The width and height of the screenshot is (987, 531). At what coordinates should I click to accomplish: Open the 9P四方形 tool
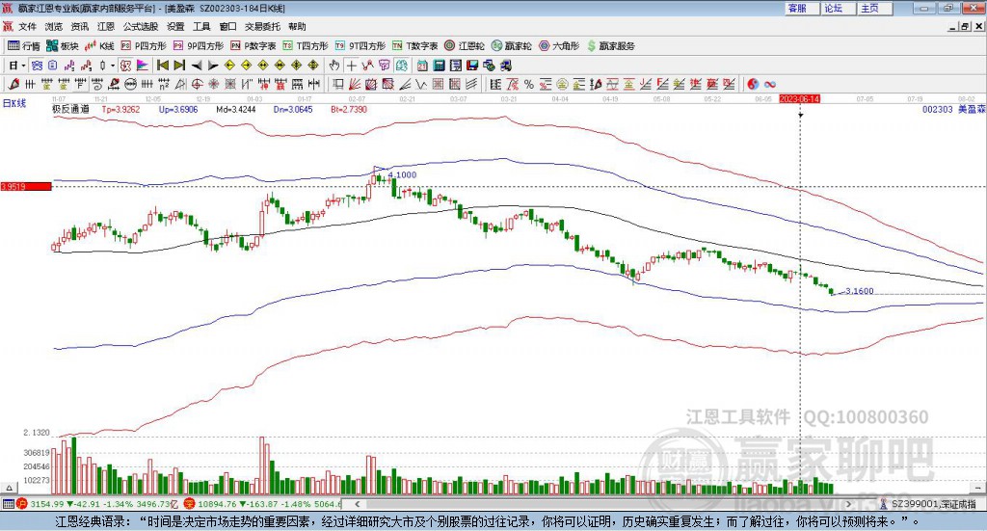click(x=199, y=46)
